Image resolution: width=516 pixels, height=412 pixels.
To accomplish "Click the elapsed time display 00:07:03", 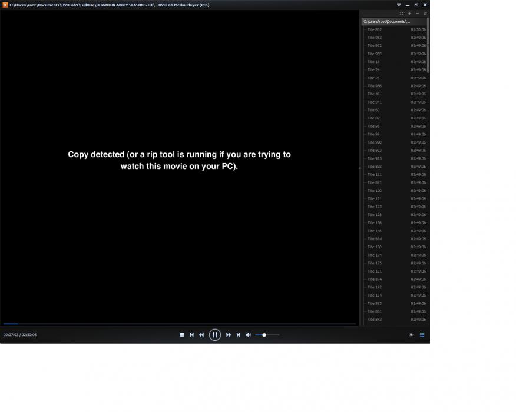I will 11,335.
